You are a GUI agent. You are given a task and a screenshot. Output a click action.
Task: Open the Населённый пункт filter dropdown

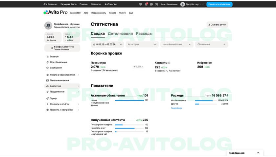coord(177,45)
